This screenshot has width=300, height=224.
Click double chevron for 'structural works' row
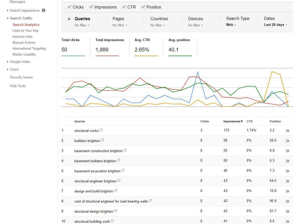click(287, 131)
